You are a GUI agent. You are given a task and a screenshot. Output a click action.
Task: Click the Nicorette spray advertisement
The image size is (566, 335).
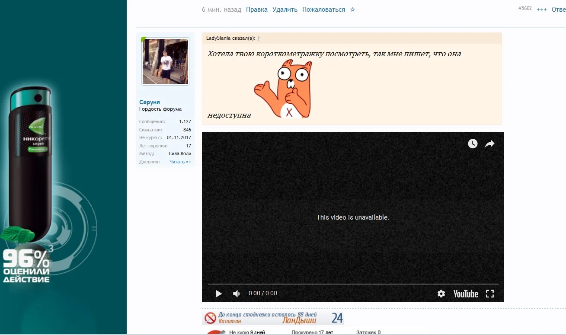point(30,182)
